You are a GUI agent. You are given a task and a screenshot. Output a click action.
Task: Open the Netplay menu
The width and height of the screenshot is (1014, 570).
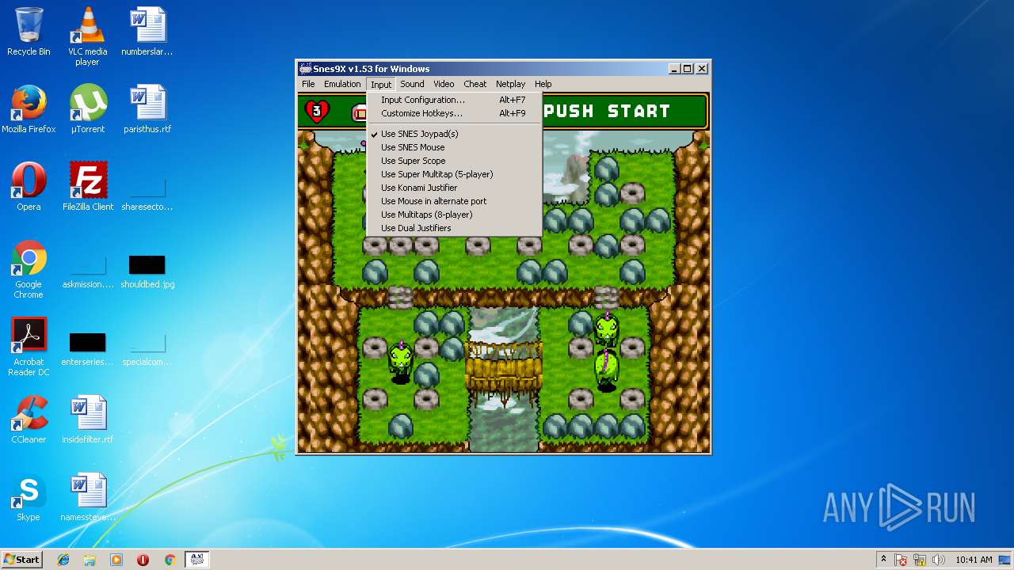[510, 84]
